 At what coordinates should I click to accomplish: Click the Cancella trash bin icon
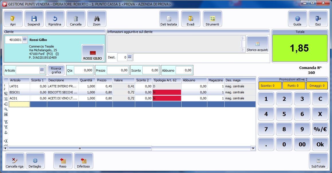coord(76,19)
